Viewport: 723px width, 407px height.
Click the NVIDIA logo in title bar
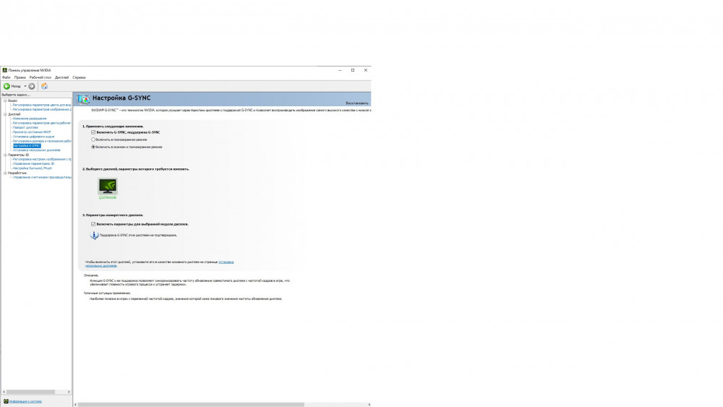click(4, 71)
